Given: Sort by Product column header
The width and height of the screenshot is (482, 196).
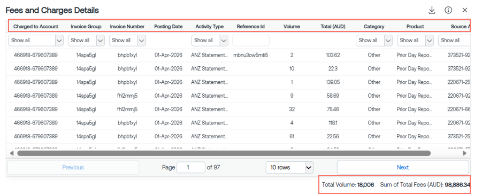Looking at the screenshot, I should [x=415, y=26].
